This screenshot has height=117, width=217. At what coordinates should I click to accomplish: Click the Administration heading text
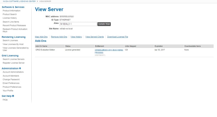point(10,68)
